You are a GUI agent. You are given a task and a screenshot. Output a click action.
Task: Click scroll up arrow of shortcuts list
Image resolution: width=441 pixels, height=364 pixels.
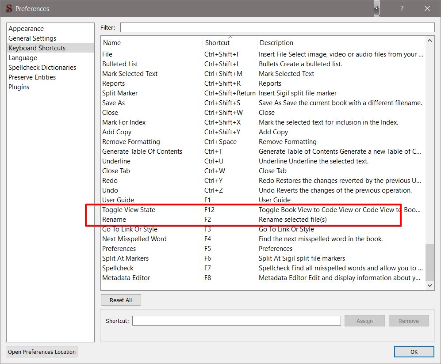(x=429, y=41)
